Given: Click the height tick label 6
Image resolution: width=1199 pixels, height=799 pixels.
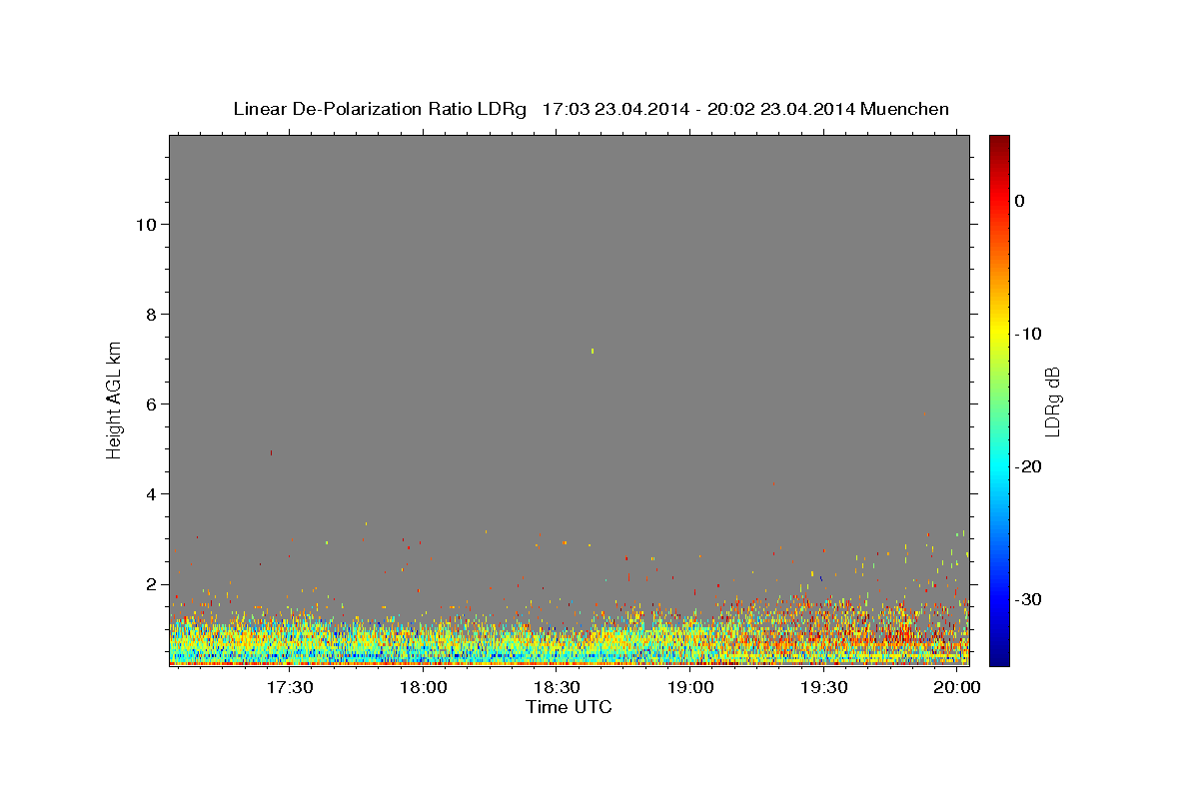Looking at the screenshot, I should coord(149,403).
